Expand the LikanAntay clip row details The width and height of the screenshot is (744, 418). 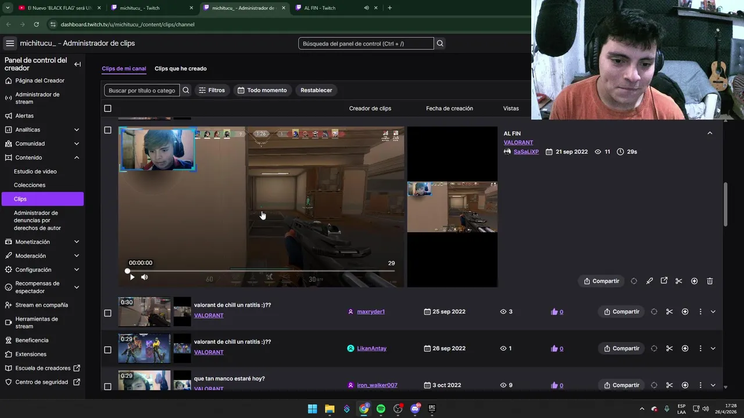click(713, 348)
